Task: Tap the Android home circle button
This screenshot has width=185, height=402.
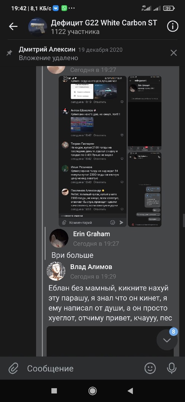Action: [x=92, y=391]
